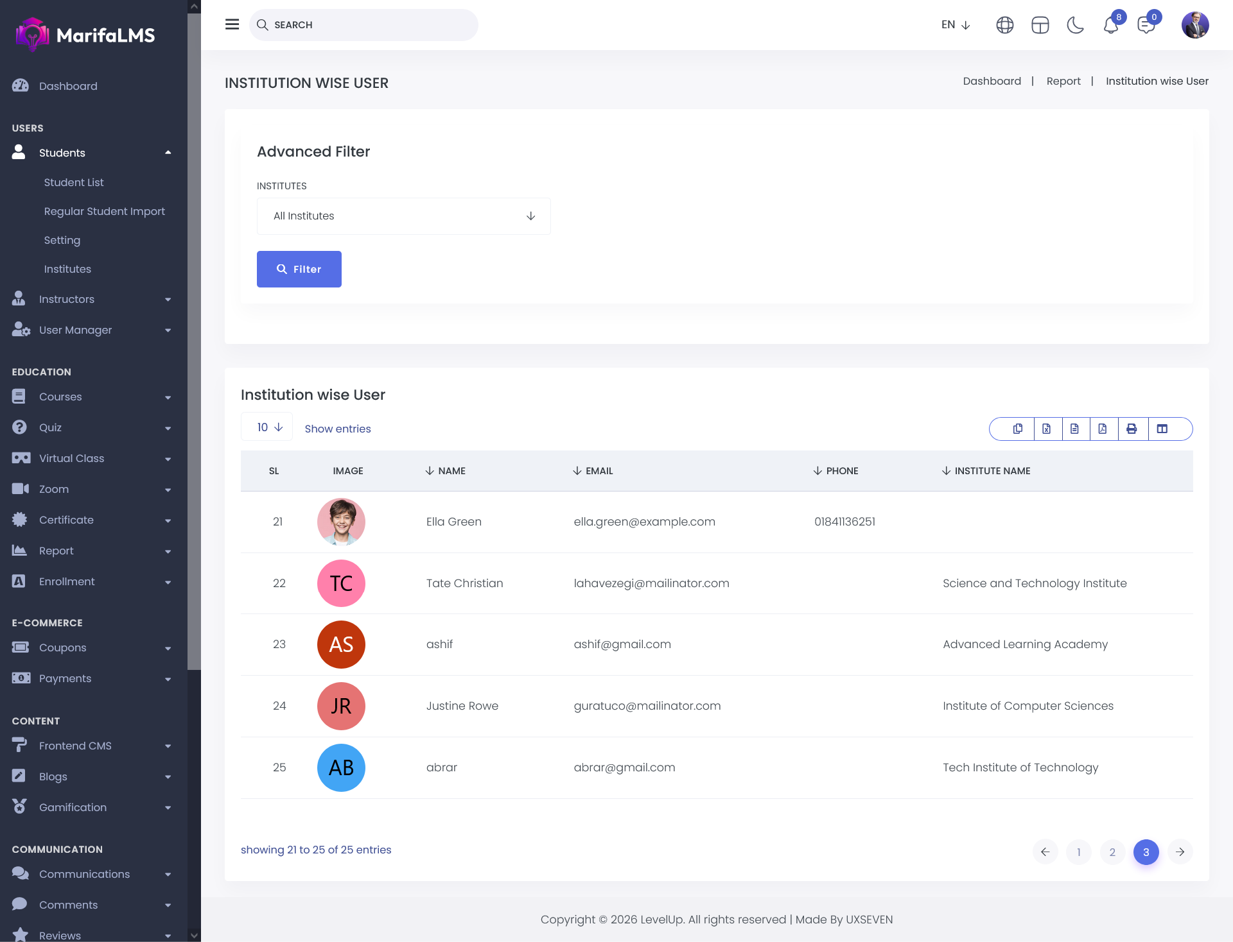Export the table as PDF

pos(1103,429)
